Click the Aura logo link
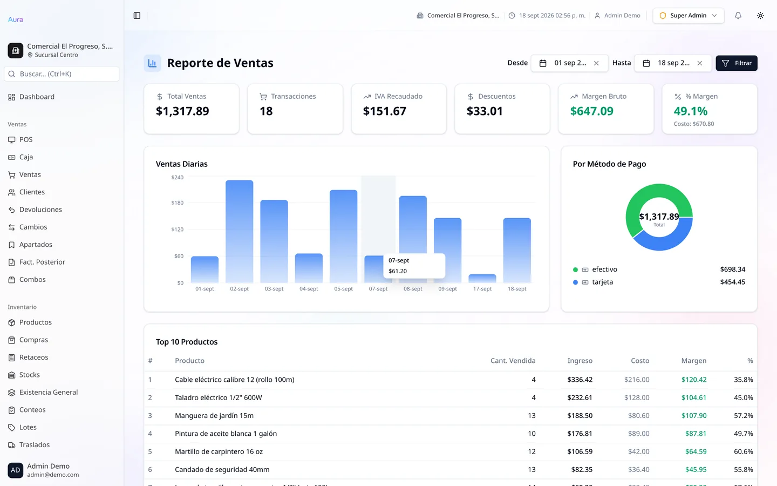This screenshot has height=486, width=777. tap(16, 19)
